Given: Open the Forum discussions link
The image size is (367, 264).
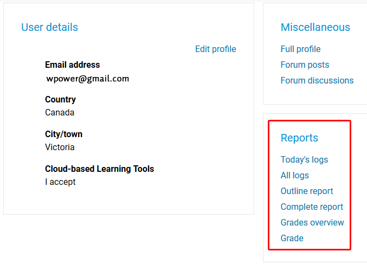Looking at the screenshot, I should (317, 81).
